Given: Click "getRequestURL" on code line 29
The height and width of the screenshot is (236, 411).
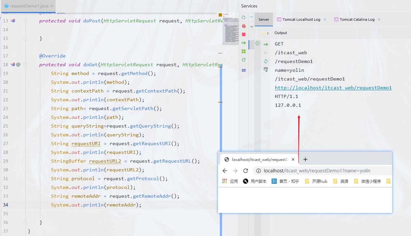Looking at the screenshot, I should tap(172, 161).
